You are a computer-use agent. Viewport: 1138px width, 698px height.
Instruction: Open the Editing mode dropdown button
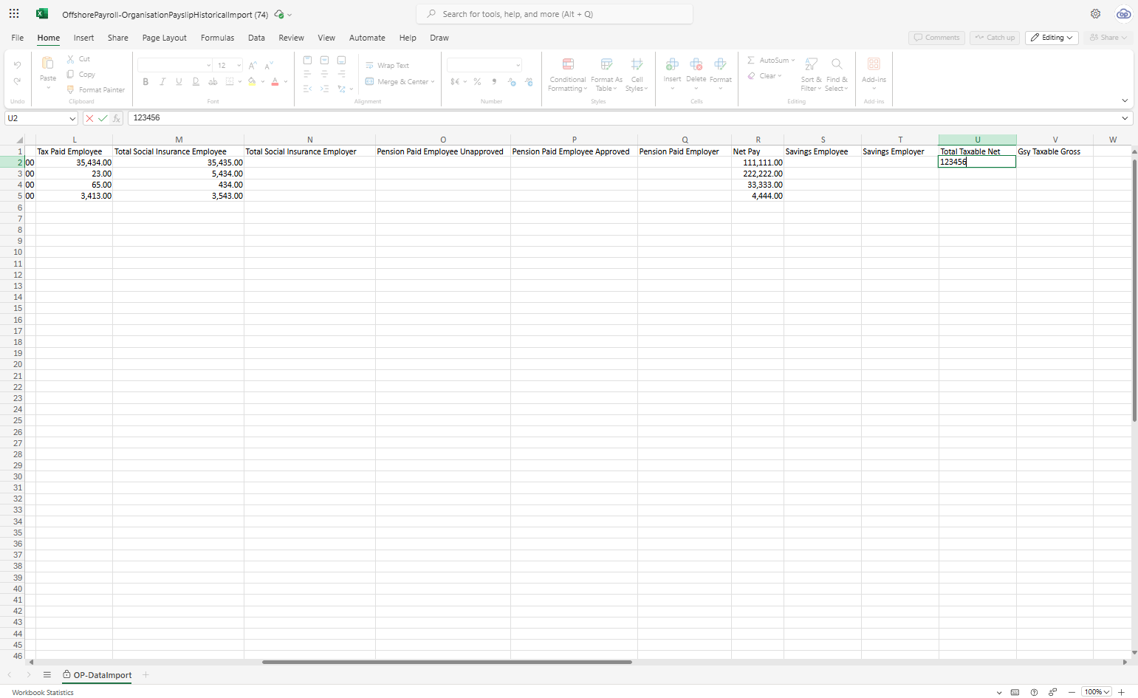click(1052, 38)
